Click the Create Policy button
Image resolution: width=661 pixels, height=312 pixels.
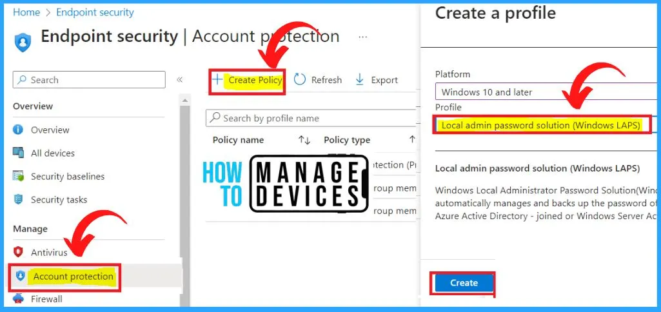click(248, 80)
